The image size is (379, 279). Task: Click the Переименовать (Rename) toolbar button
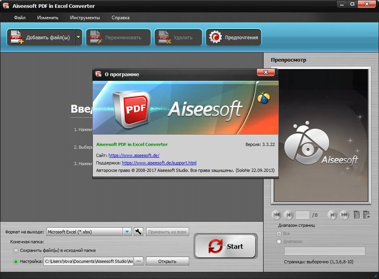tap(118, 37)
